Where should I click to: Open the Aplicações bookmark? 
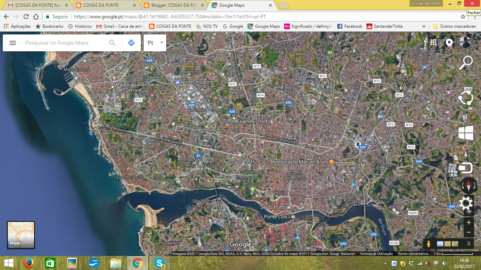(x=17, y=26)
